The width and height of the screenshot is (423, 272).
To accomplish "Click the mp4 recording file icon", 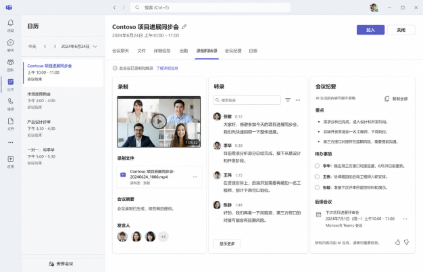I will [123, 175].
